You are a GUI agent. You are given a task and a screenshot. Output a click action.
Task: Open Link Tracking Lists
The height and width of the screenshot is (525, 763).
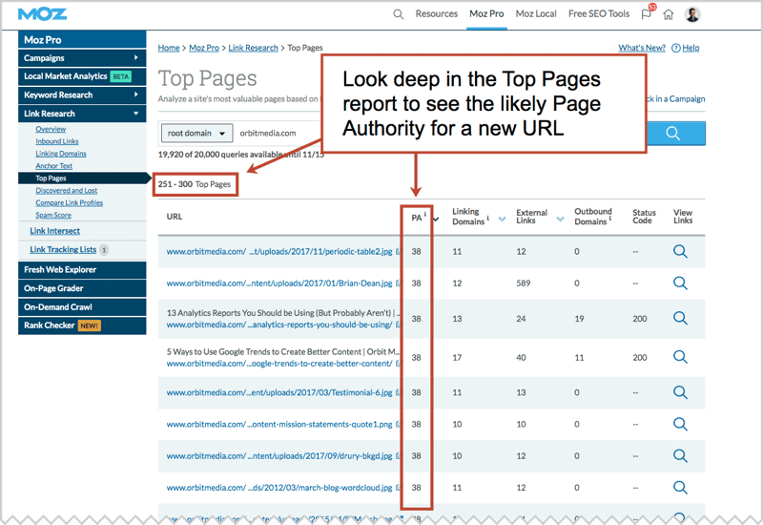(63, 249)
